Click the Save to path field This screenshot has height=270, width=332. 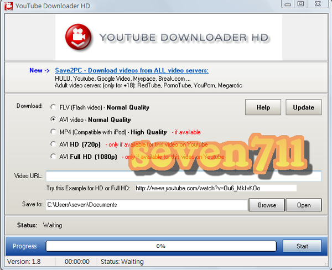(x=147, y=205)
